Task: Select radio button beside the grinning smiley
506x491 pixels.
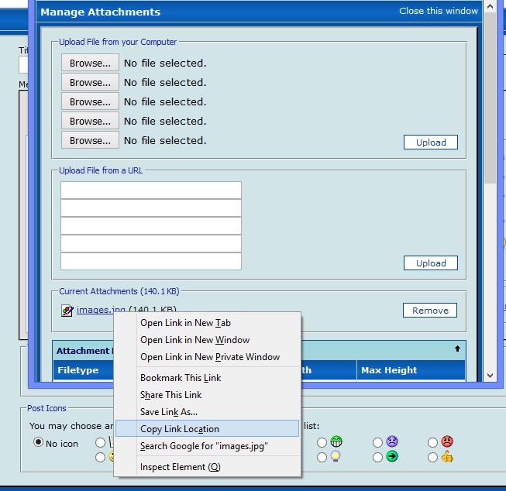Action: point(322,442)
